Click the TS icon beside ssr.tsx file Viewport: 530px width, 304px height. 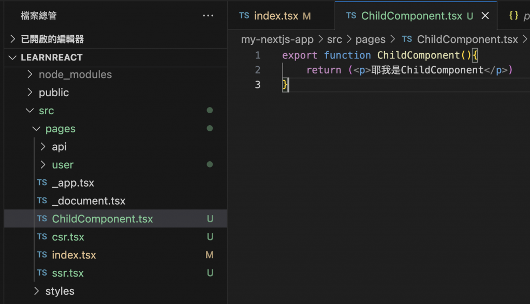[42, 273]
